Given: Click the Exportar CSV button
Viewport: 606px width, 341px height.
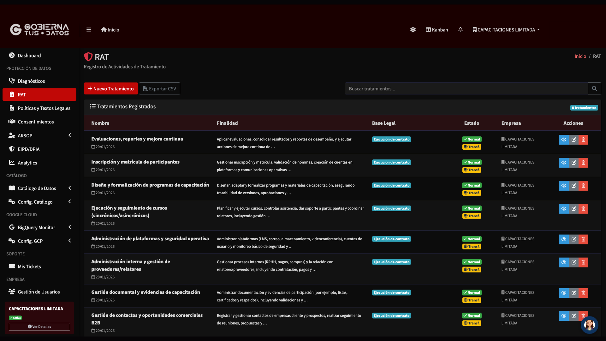Looking at the screenshot, I should coord(159,89).
